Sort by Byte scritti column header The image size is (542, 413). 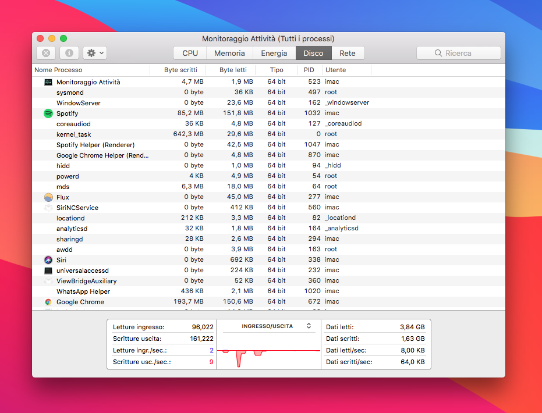[x=178, y=70]
